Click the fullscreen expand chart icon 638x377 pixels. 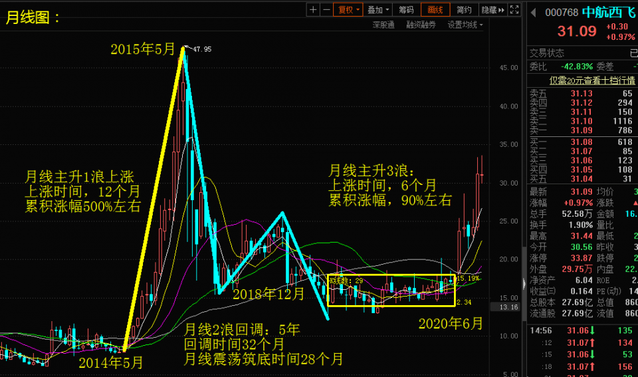coord(514,9)
